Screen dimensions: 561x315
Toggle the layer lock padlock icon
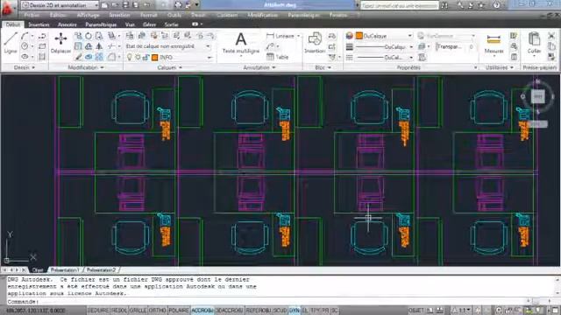tap(146, 57)
